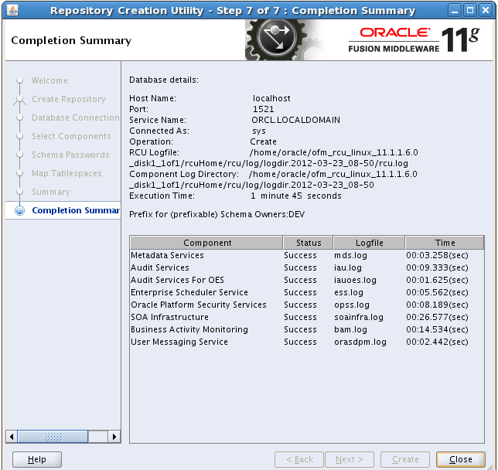Select the Create Repository step
Image resolution: width=498 pixels, height=470 pixels.
coord(69,99)
